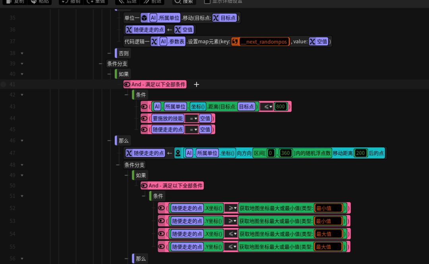Click the 重做 redo toolbar button
The height and width of the screenshot is (264, 429).
pos(96,2)
